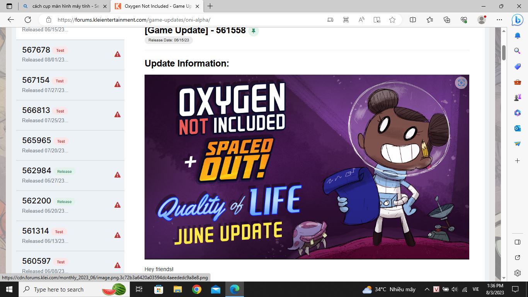Expand hidden system tray icons
The height and width of the screenshot is (297, 528).
pos(427,289)
